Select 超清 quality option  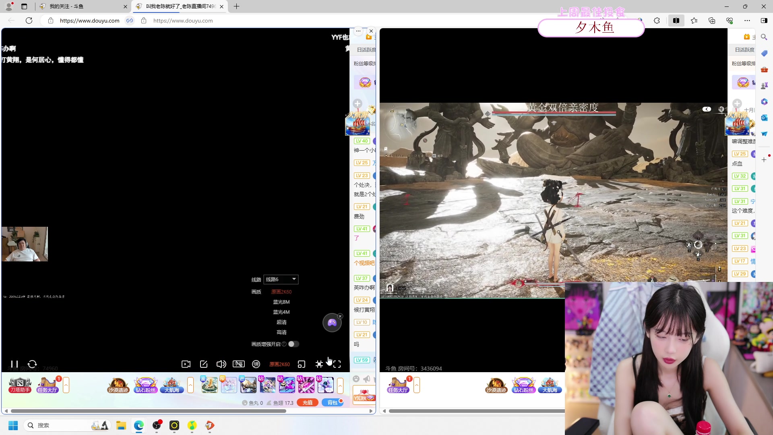(x=281, y=322)
